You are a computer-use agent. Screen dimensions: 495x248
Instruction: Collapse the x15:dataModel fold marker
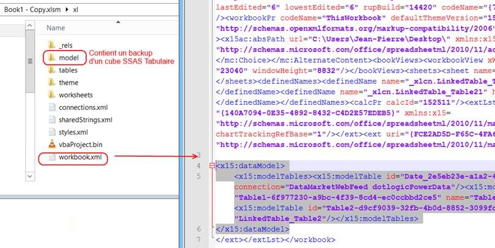click(x=211, y=166)
